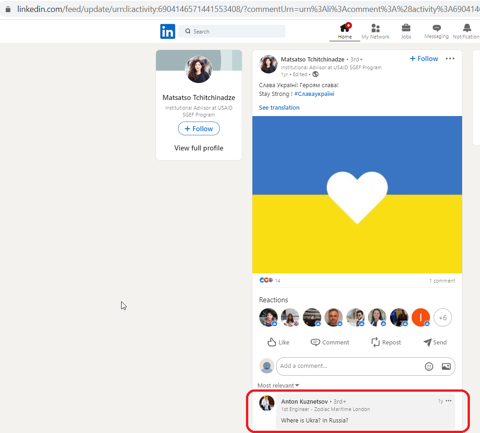This screenshot has height=433, width=480.
Task: Open the #Славаукраїні hashtag
Action: coord(314,94)
